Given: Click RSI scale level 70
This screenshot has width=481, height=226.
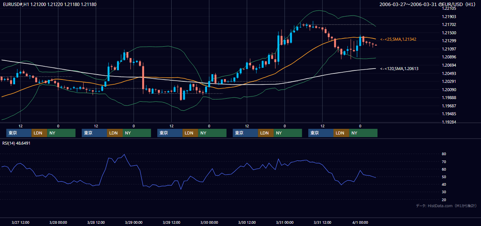Looking at the screenshot, I should point(444,162).
